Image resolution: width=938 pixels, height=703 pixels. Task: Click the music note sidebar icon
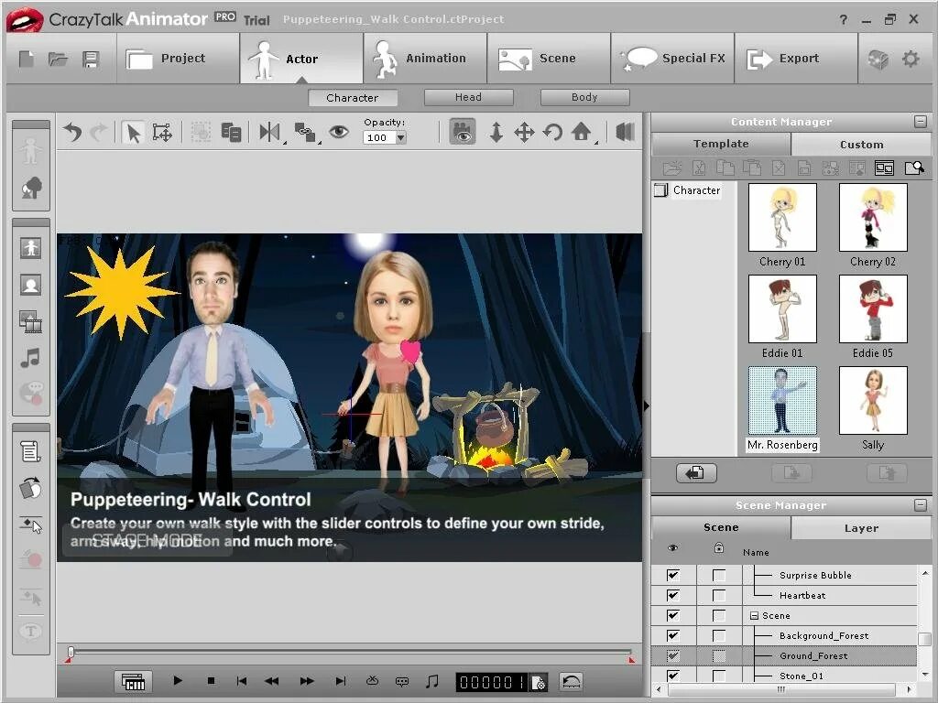(x=30, y=358)
